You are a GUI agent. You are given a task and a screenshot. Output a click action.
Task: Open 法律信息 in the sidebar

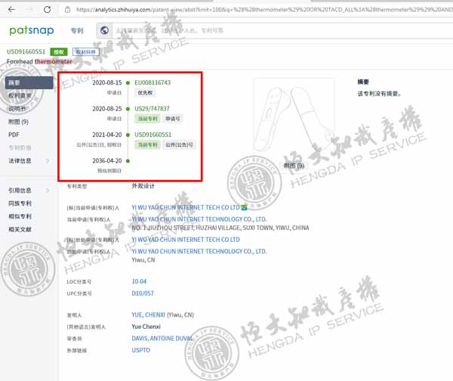click(20, 161)
